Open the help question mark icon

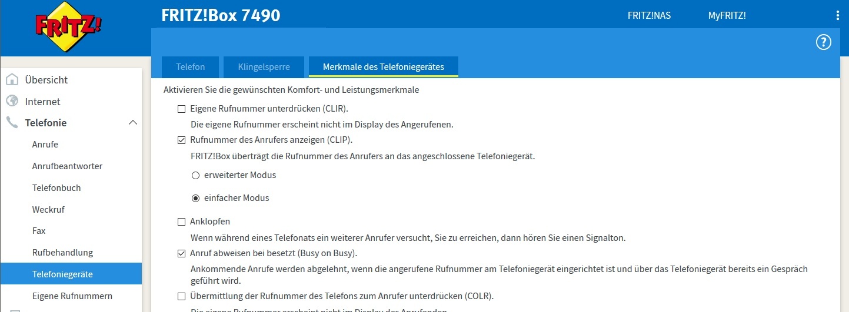coord(823,42)
